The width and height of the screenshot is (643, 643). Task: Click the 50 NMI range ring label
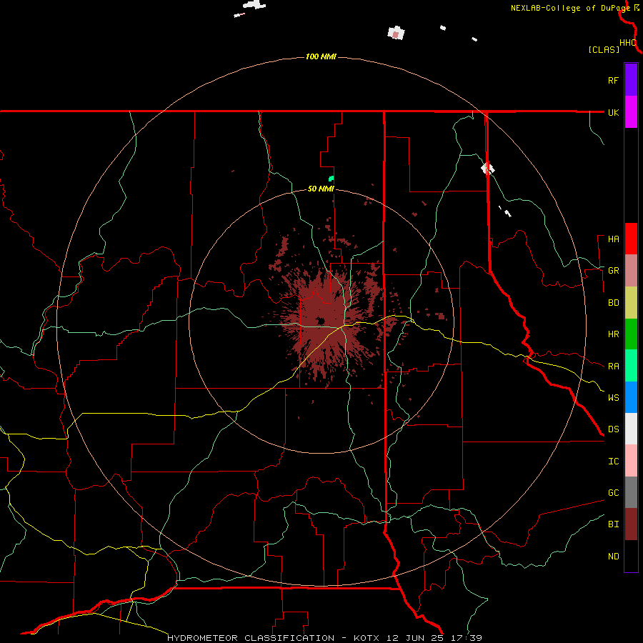click(x=321, y=189)
